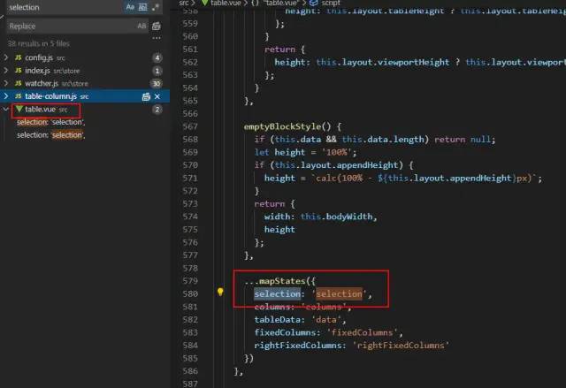Viewport: 566px width, 388px height.
Task: Toggle Match Case in search box
Action: [130, 7]
